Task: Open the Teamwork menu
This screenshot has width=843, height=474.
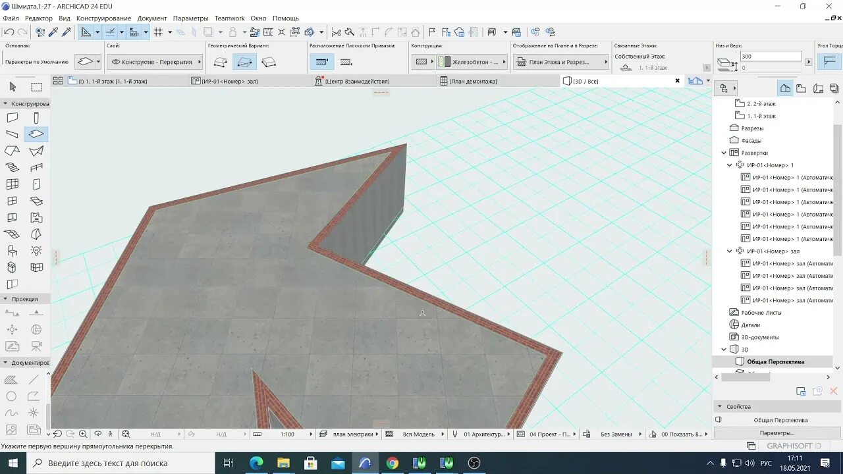Action: [x=229, y=18]
